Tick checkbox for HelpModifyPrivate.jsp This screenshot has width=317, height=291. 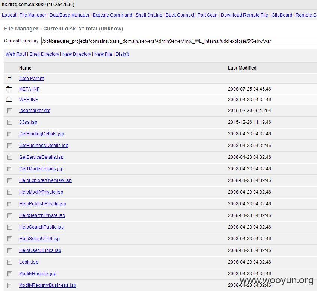9,192
